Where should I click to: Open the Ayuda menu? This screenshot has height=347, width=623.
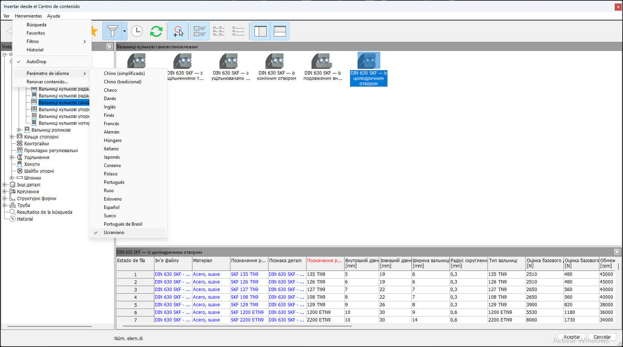pyautogui.click(x=54, y=16)
